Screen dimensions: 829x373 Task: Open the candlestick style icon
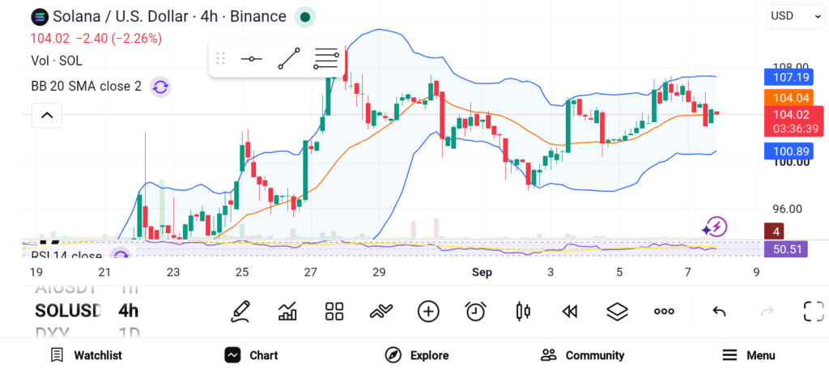point(523,312)
